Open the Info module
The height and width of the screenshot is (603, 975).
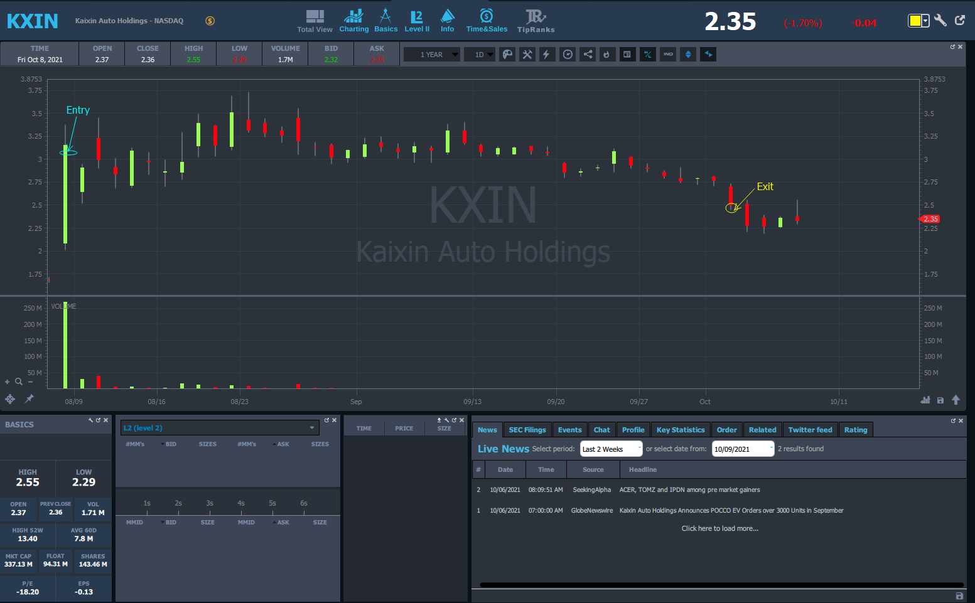(447, 21)
